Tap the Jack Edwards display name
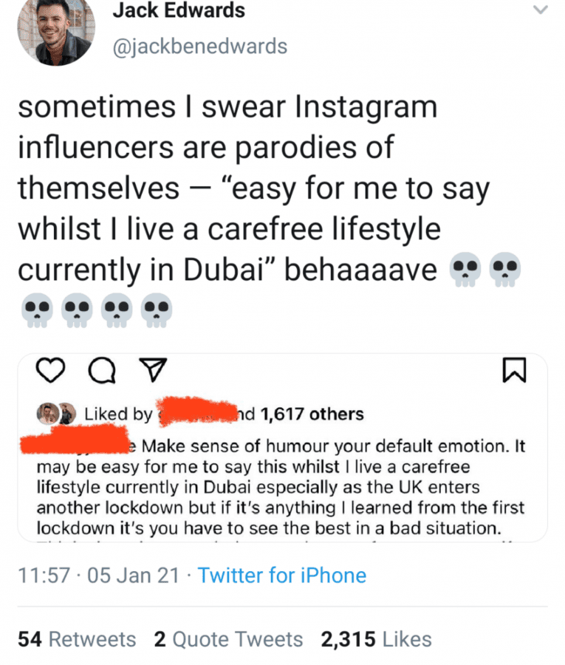This screenshot has width=565, height=665. click(179, 10)
